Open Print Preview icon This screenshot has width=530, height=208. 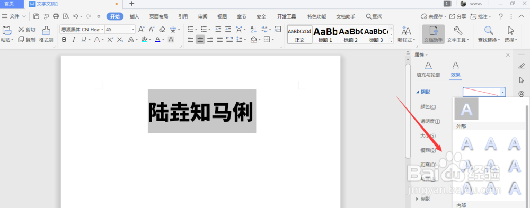(66, 16)
